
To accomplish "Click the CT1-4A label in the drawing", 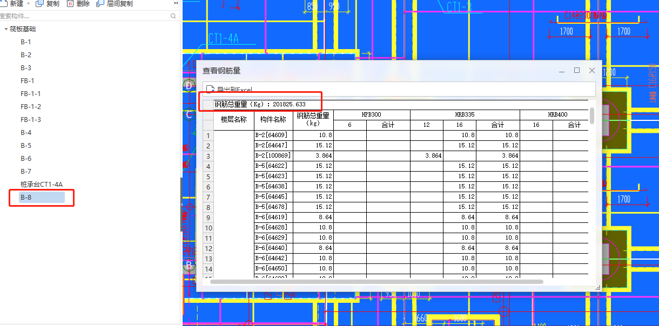I will (224, 38).
